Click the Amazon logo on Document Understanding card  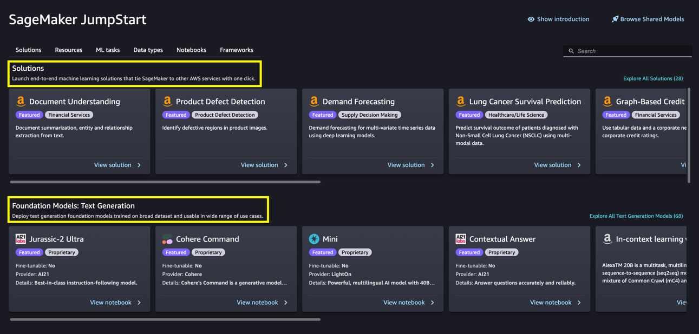point(21,101)
